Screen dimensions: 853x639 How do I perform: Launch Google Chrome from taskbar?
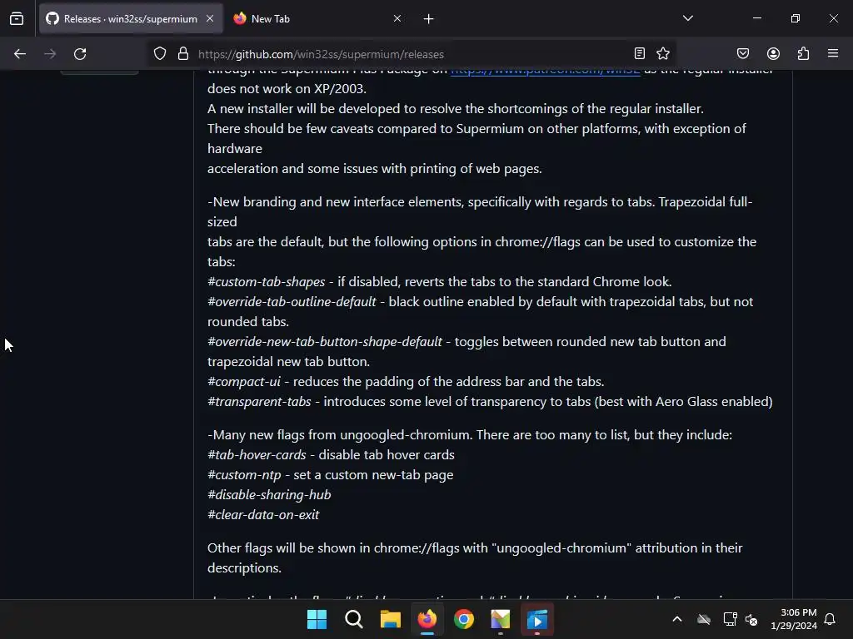tap(463, 619)
